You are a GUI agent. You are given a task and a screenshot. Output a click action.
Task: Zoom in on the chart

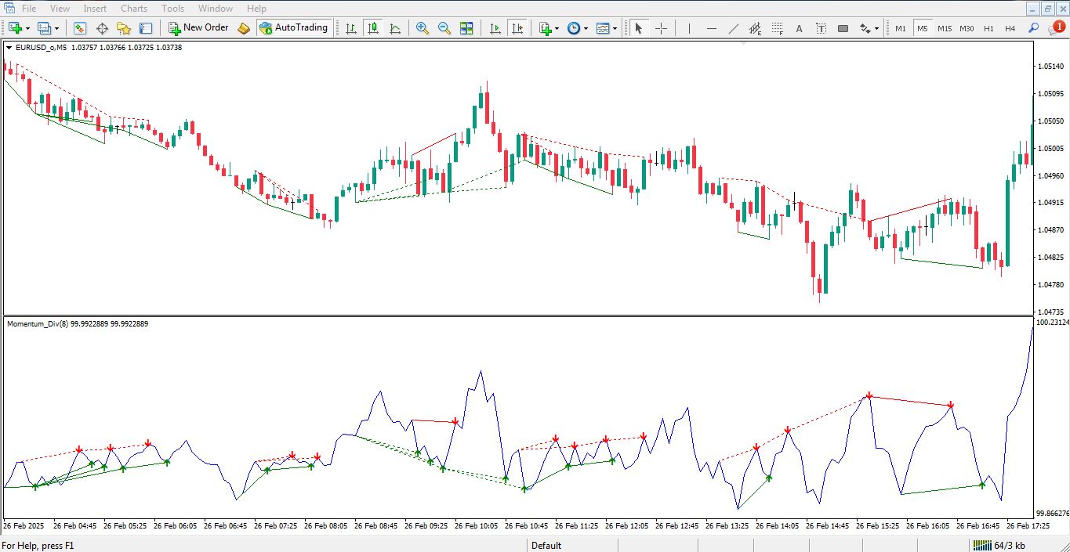pos(423,28)
